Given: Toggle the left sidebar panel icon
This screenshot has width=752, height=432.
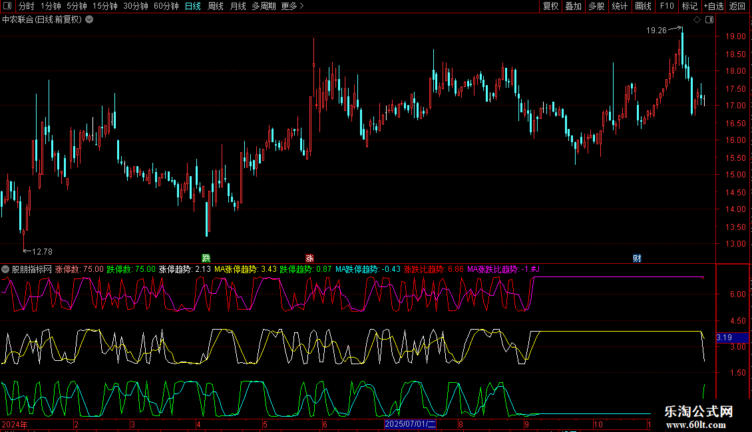Looking at the screenshot, I should click(7, 6).
